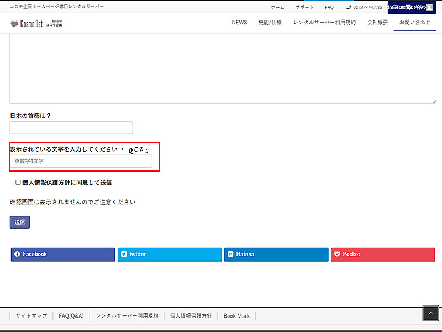The width and height of the screenshot is (442, 332).
Task: Open the 機能/仕様 menu item
Action: click(x=270, y=23)
